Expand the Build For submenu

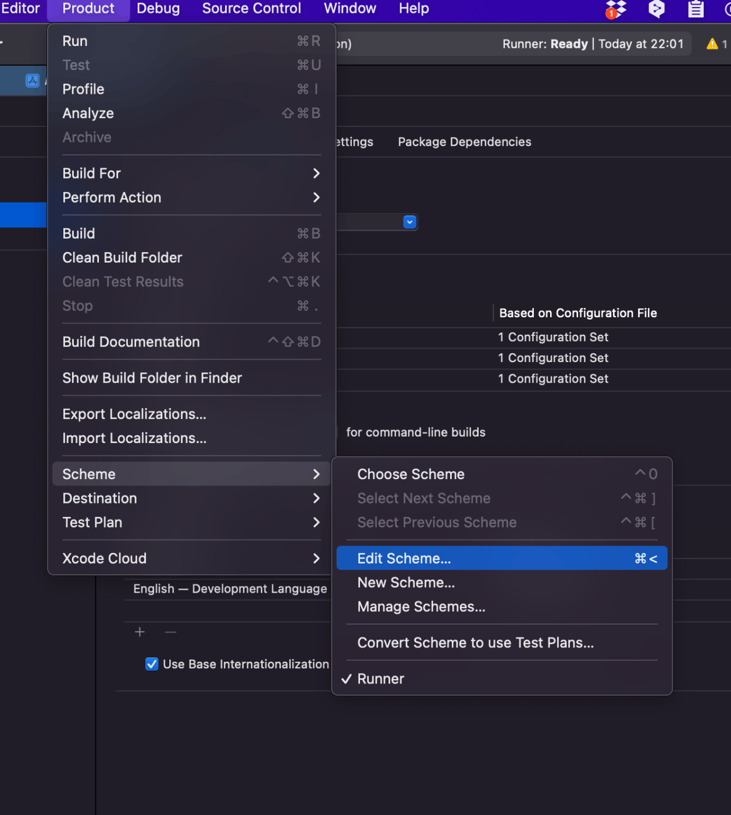(191, 173)
